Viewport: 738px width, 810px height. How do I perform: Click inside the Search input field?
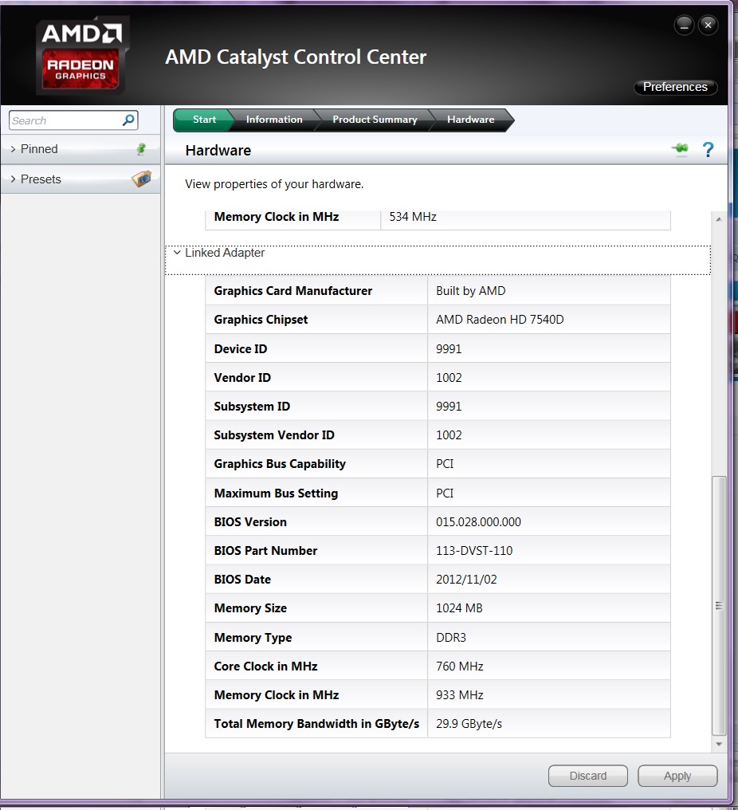[x=64, y=120]
